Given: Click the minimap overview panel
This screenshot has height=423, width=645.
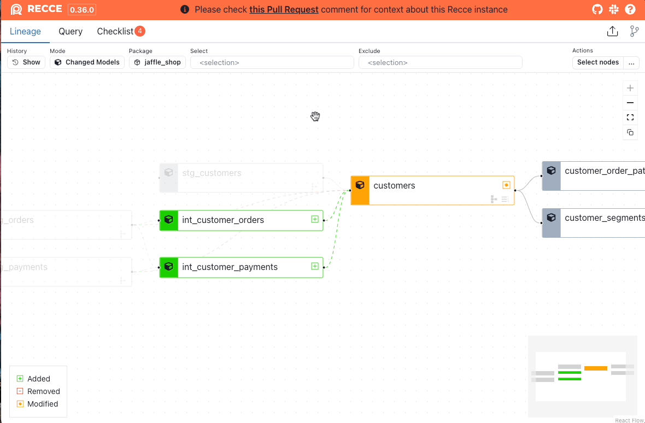Looking at the screenshot, I should click(x=582, y=376).
